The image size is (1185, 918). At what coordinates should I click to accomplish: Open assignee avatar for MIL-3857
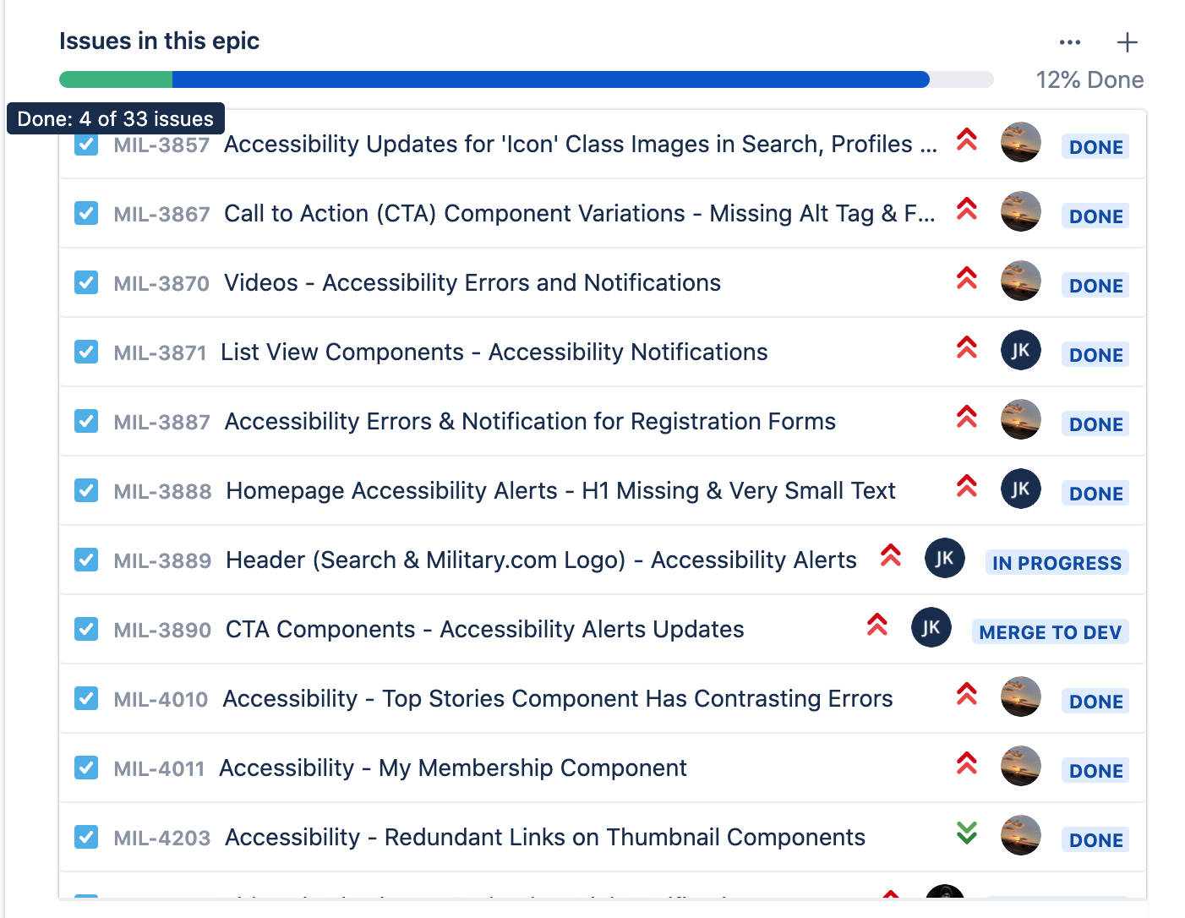point(1021,142)
